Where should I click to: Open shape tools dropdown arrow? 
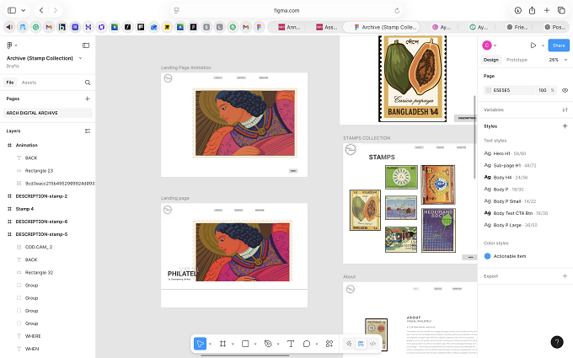coord(255,344)
